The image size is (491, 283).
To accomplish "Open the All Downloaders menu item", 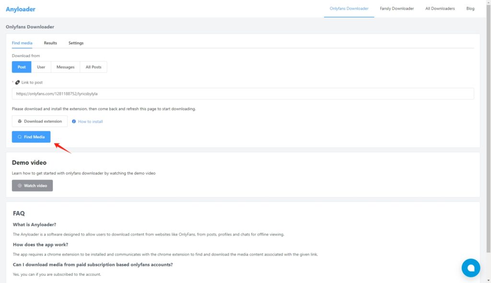I will tap(440, 9).
